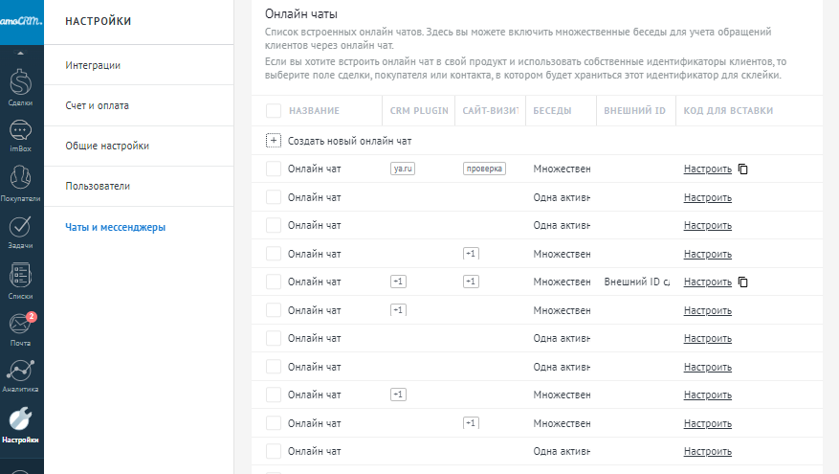Open the Сделки (Deals) sidebar icon
This screenshot has width=839, height=474.
click(x=19, y=83)
